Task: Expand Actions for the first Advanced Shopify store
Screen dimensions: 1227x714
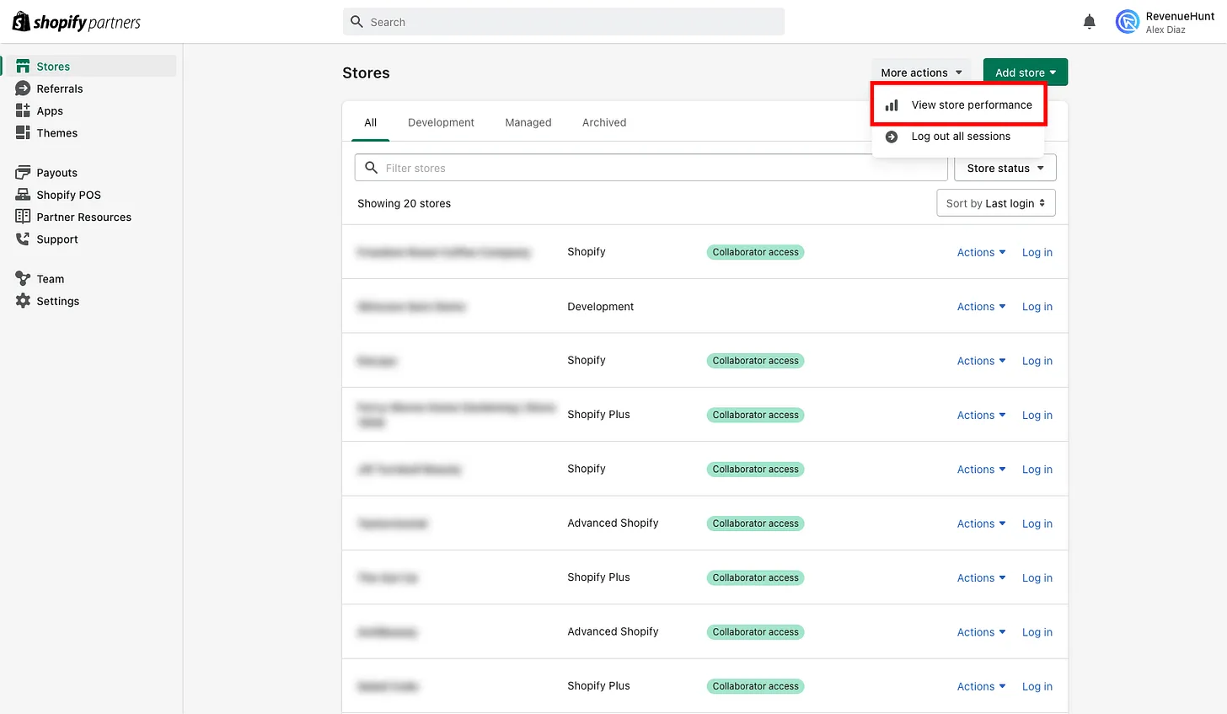Action: tap(981, 523)
